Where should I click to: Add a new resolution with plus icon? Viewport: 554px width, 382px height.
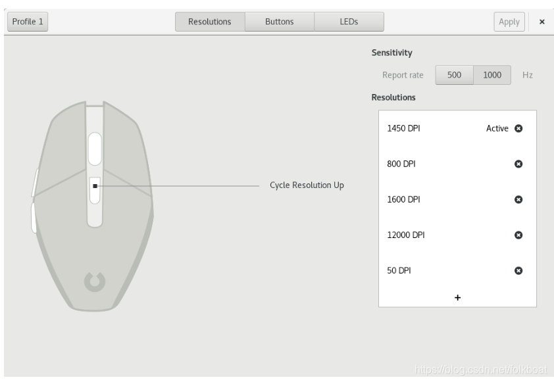pos(457,298)
